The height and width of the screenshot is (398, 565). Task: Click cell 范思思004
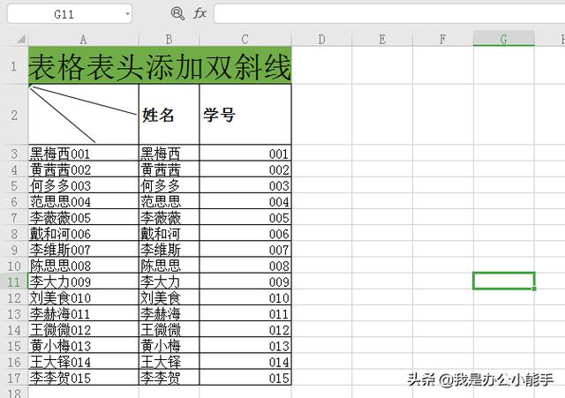[x=84, y=201]
